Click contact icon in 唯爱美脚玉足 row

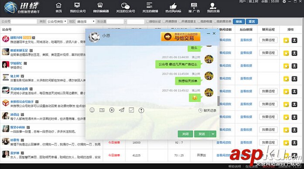point(294,53)
